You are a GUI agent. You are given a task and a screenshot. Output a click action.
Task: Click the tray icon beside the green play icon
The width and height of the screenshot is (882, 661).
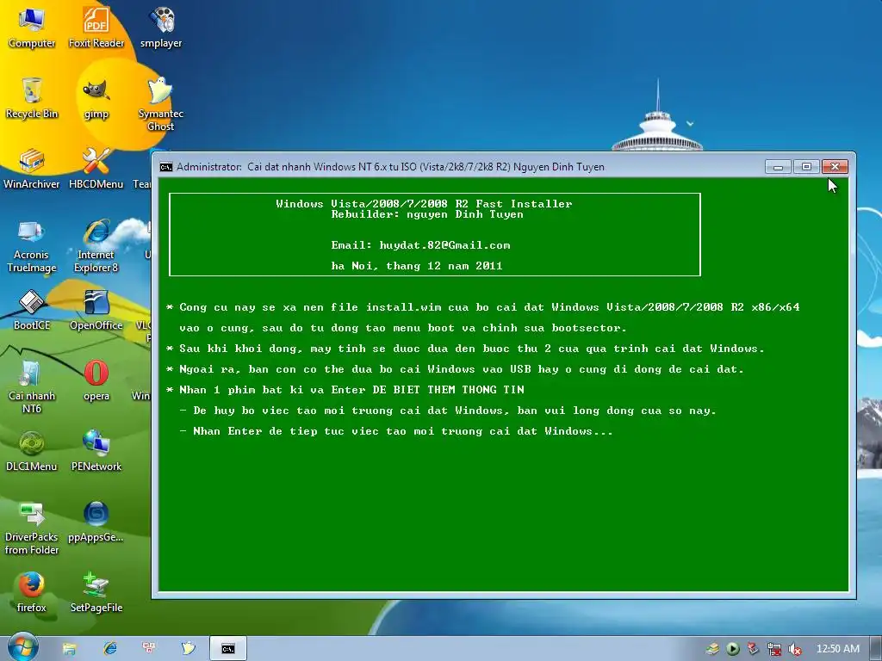click(753, 649)
